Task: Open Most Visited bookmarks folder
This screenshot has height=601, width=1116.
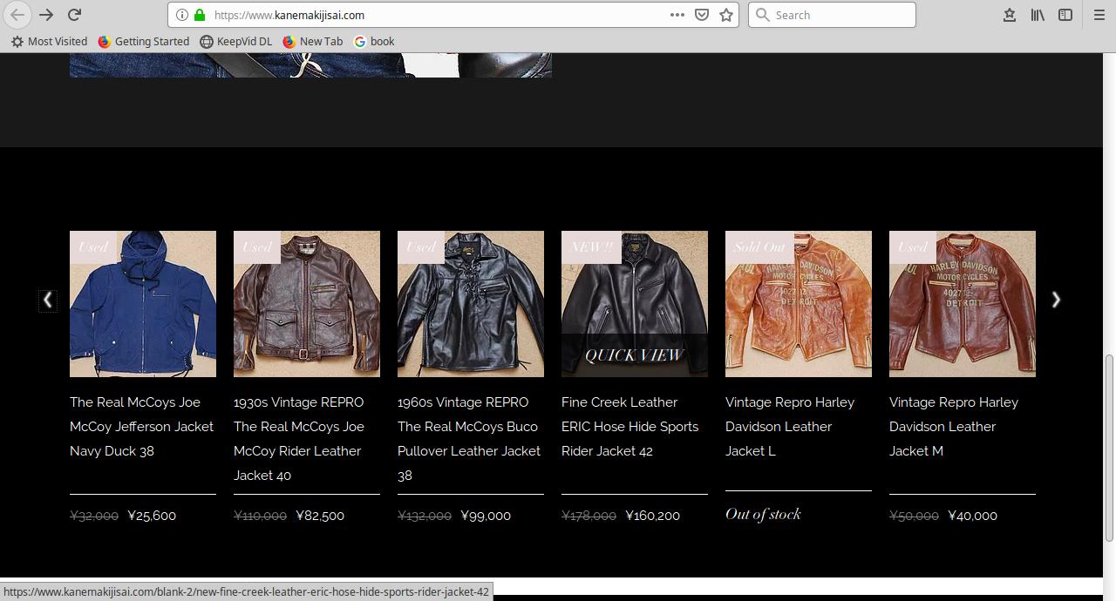Action: [49, 41]
